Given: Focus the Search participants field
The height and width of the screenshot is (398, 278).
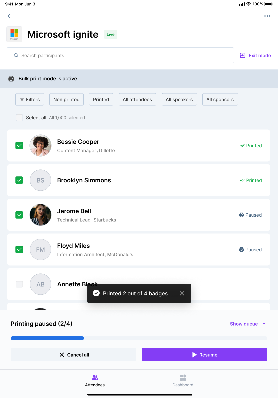Looking at the screenshot, I should click(120, 55).
